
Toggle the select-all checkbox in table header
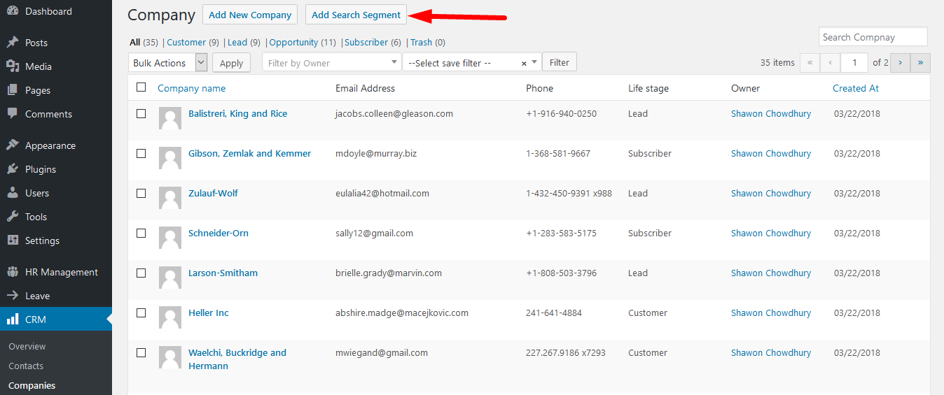click(141, 87)
